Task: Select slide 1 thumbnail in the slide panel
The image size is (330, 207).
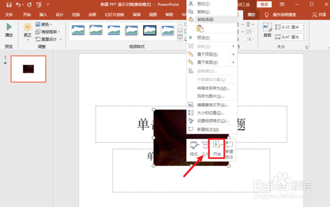Action: point(28,69)
